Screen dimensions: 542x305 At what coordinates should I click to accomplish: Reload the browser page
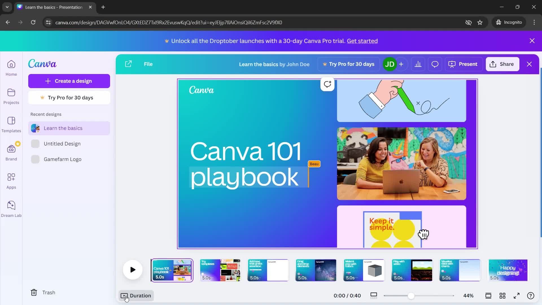tap(33, 22)
